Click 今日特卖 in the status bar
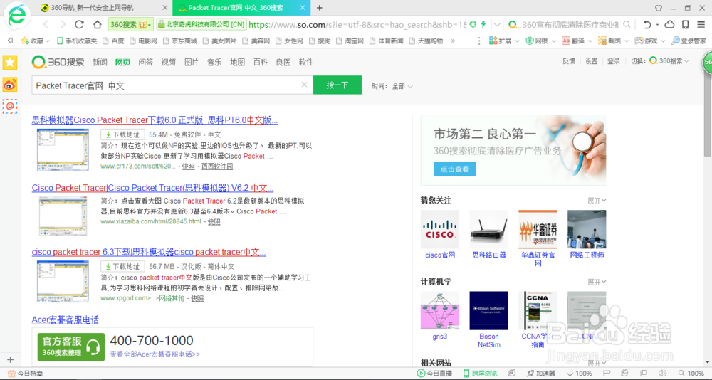 (x=26, y=374)
